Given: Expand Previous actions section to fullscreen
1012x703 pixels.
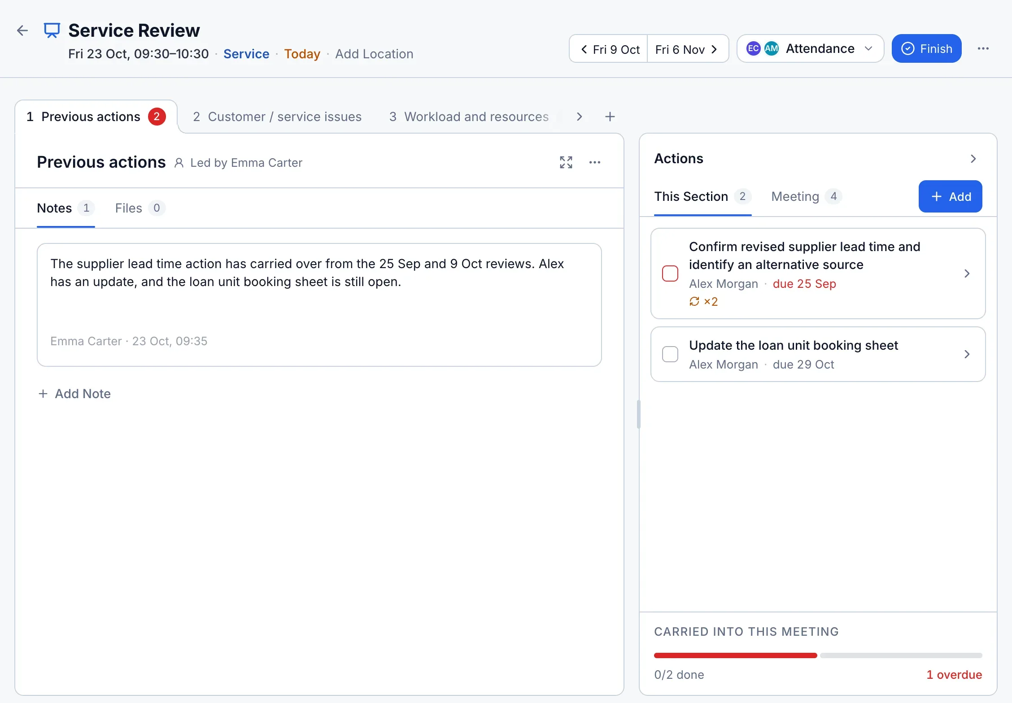Looking at the screenshot, I should point(566,162).
